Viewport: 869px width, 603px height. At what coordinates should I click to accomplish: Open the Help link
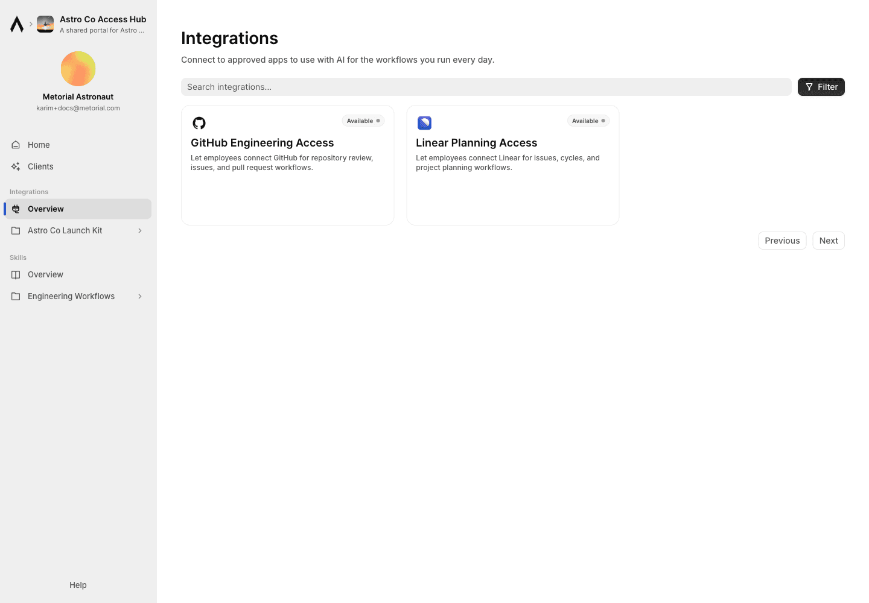pos(78,585)
